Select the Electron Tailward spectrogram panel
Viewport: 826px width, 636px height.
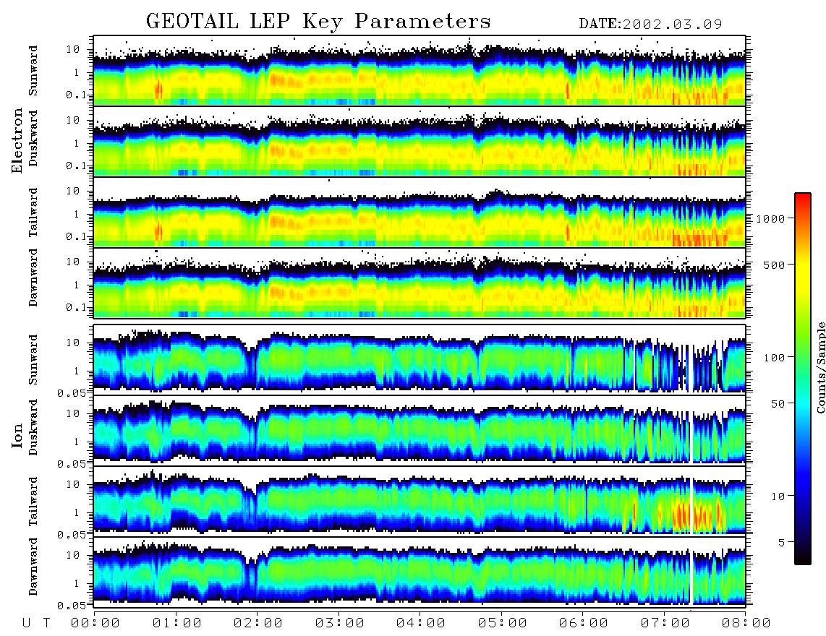[x=420, y=212]
